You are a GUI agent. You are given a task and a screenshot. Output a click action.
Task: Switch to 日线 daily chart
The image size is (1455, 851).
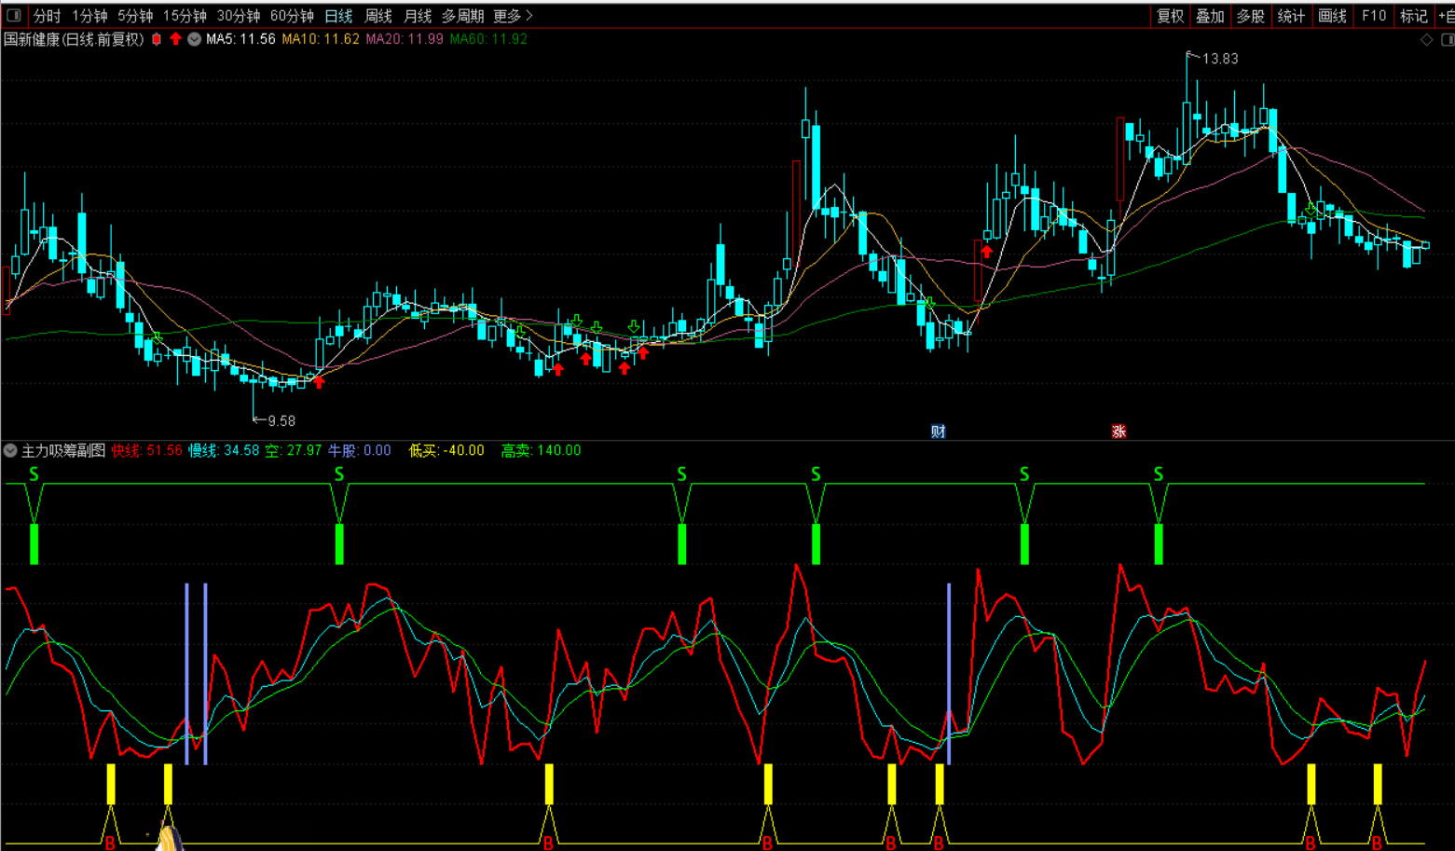[x=338, y=16]
